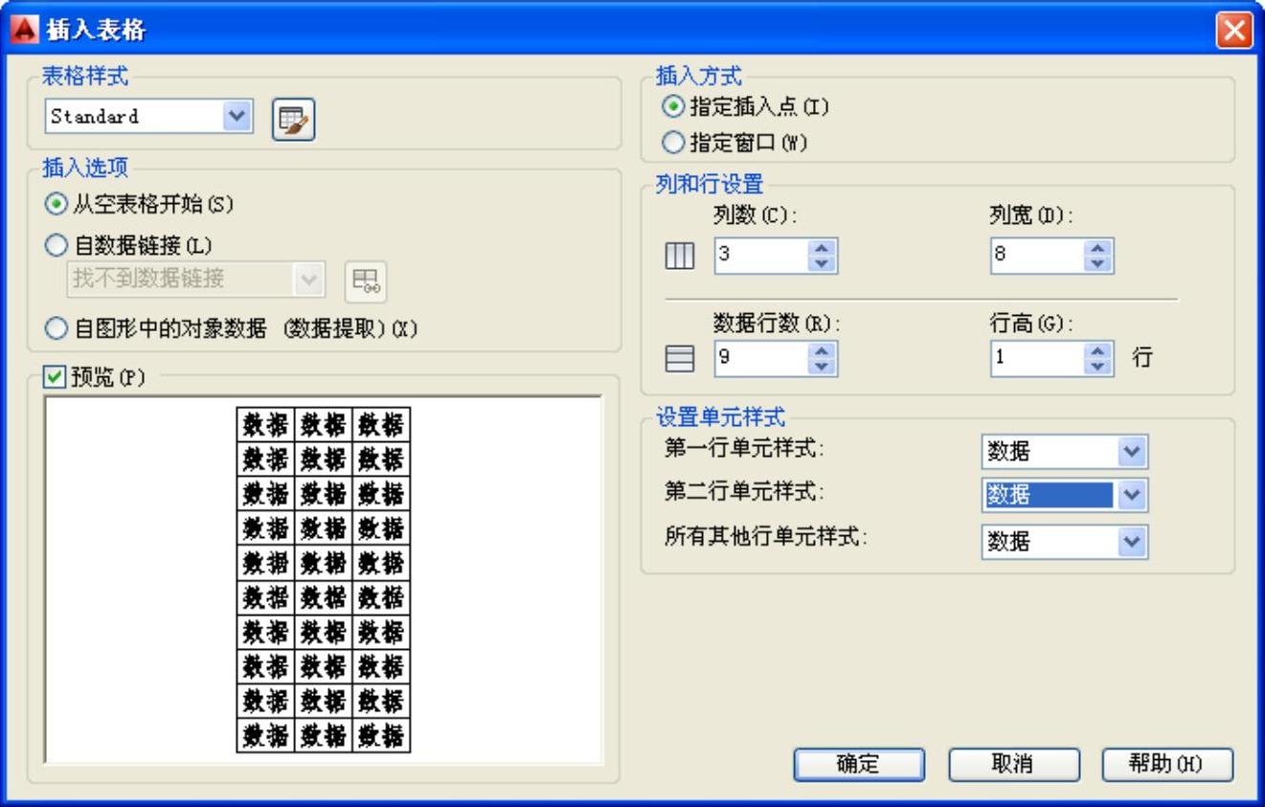The width and height of the screenshot is (1265, 807).
Task: Click the 数据行数 rows icon
Action: [679, 360]
